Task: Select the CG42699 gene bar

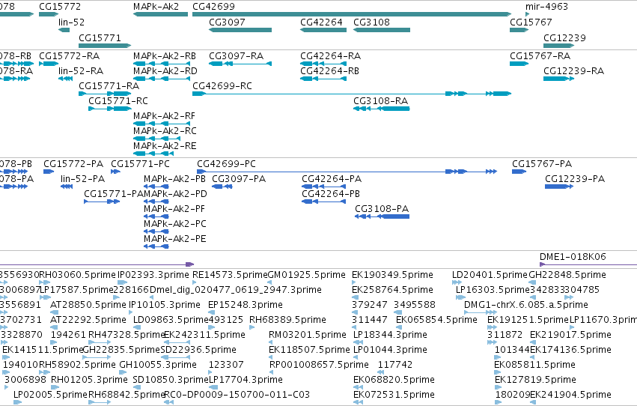Action: 352,14
